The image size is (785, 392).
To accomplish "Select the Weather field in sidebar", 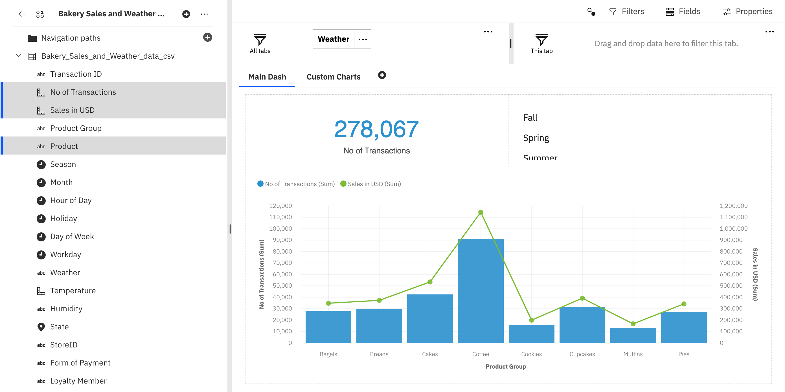I will 65,272.
